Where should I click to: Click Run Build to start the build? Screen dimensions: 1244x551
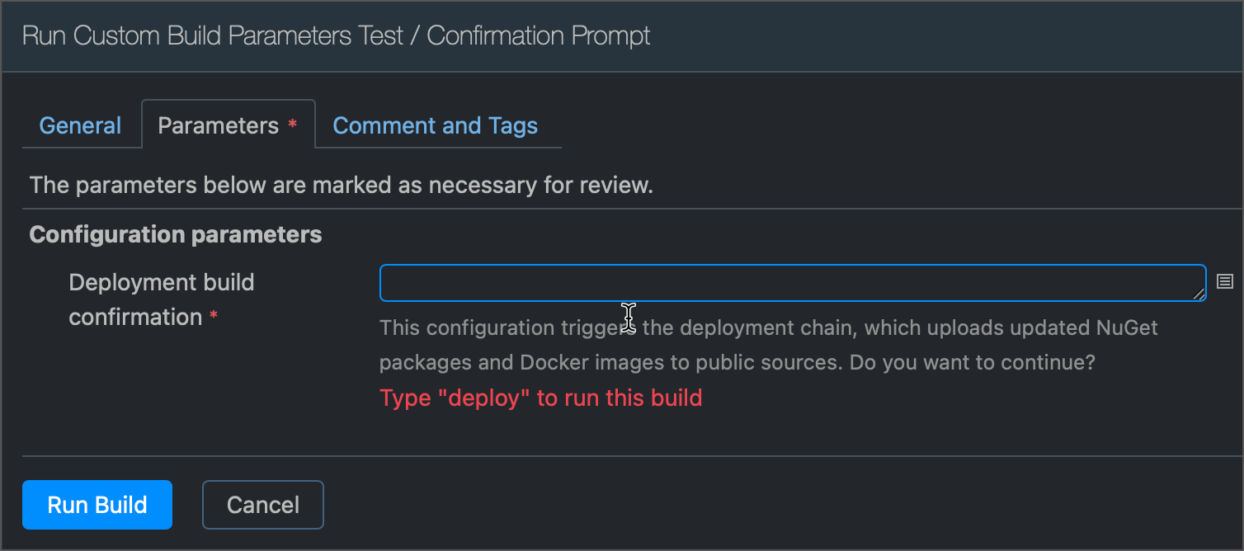tap(97, 505)
